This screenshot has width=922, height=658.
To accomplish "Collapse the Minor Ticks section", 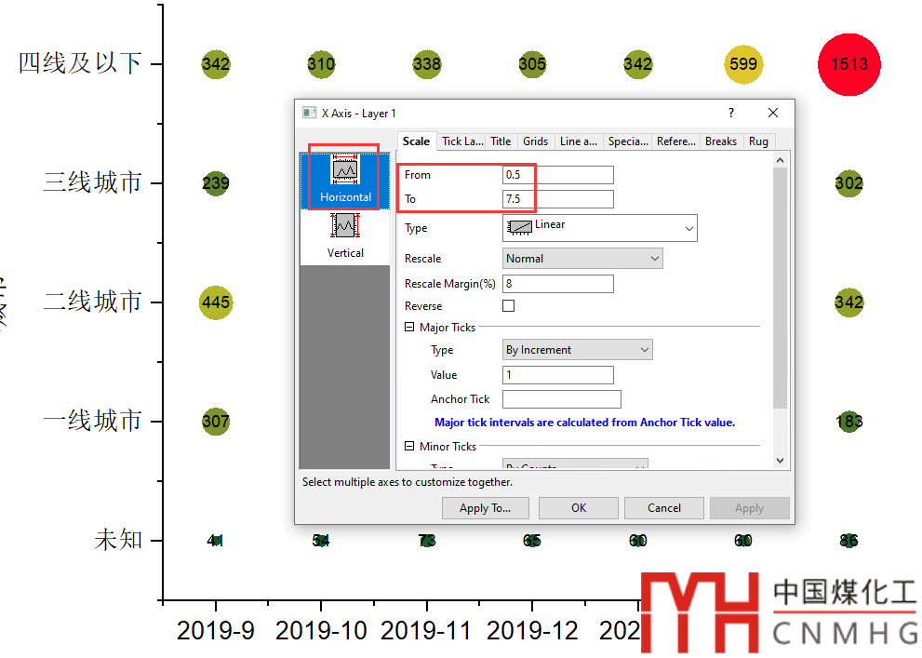I will (409, 447).
